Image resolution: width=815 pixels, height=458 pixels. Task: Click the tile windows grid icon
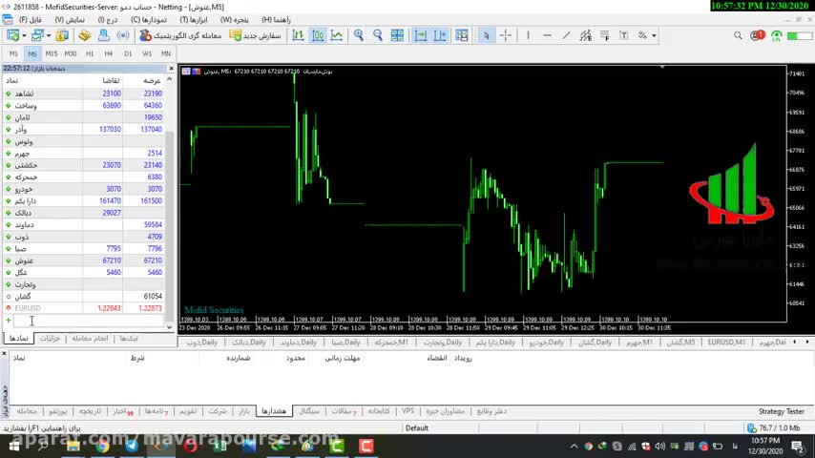point(397,35)
